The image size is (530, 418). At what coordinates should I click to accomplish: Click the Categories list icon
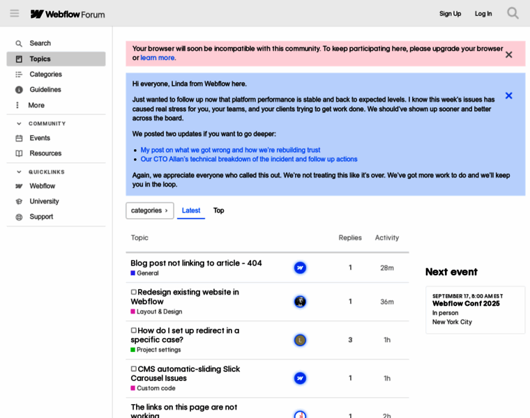click(x=19, y=75)
